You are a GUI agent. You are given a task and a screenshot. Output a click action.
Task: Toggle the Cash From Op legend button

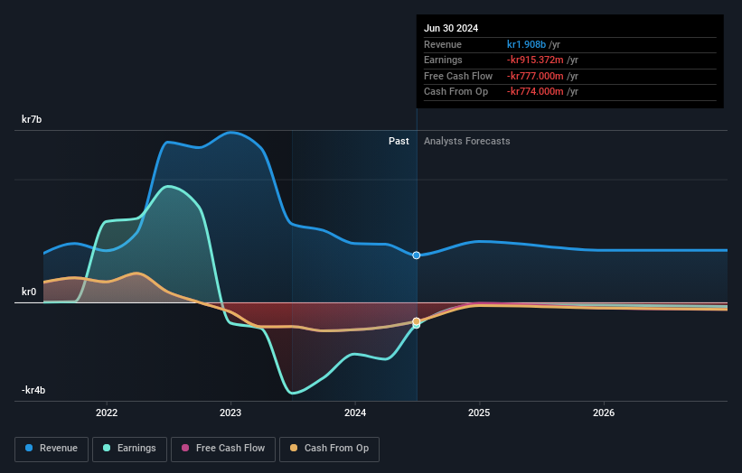(x=329, y=449)
